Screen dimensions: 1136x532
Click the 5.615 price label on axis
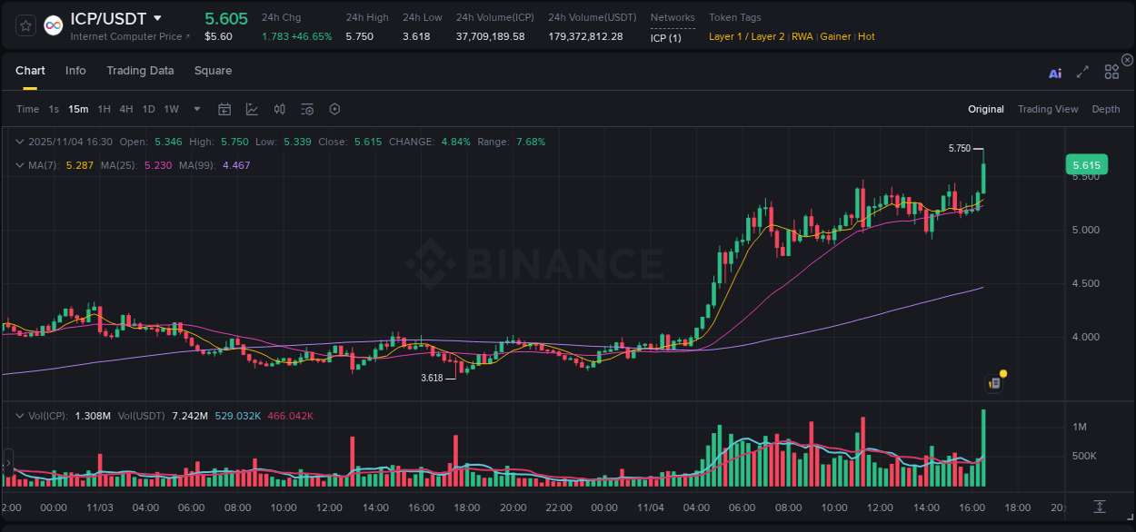click(x=1087, y=164)
